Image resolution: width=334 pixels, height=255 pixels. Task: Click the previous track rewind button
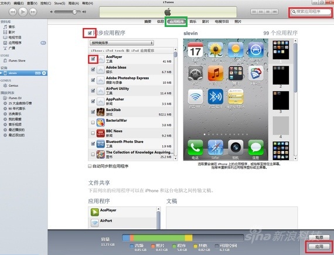13,12
